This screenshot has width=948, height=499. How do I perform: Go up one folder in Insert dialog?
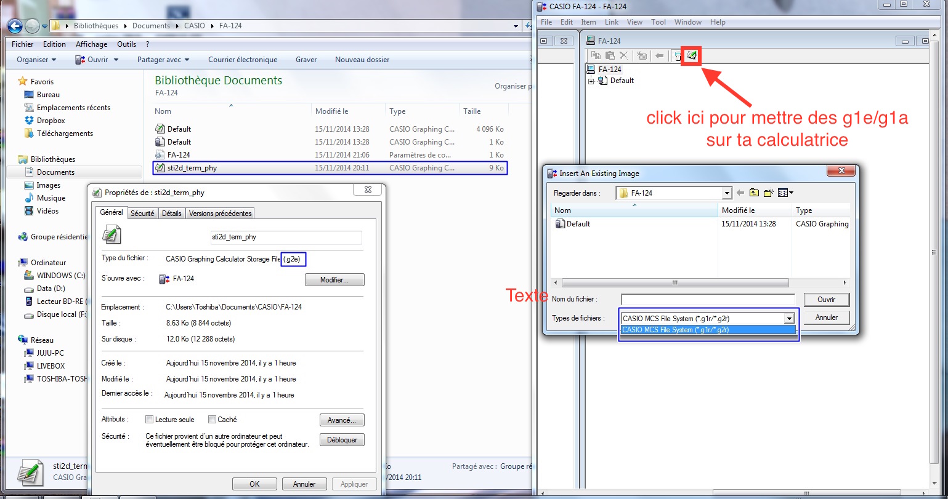754,193
